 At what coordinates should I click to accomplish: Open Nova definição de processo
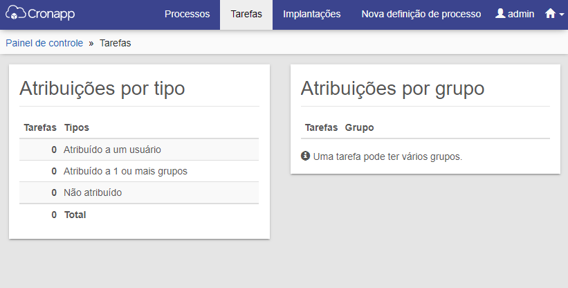click(421, 14)
